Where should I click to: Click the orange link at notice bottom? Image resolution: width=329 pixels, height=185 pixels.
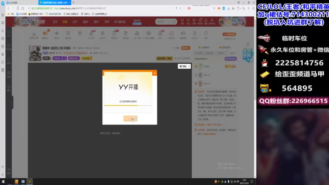pos(209,134)
